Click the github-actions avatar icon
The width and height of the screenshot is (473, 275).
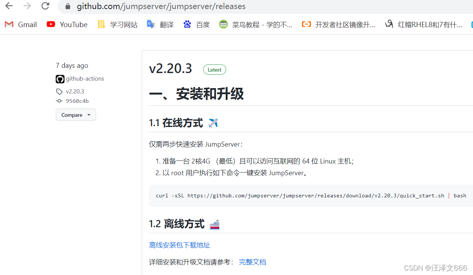(x=60, y=79)
